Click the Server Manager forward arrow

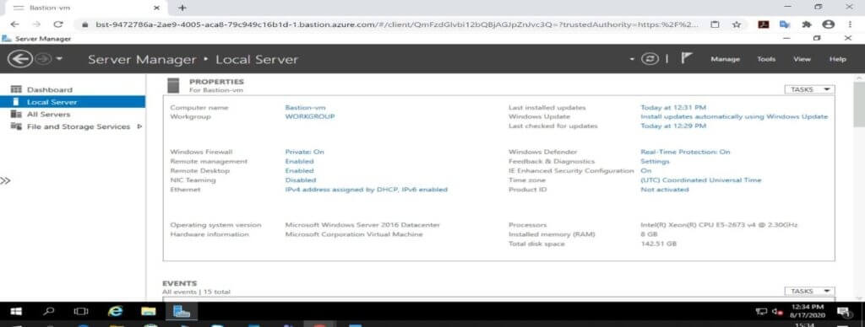tap(44, 59)
